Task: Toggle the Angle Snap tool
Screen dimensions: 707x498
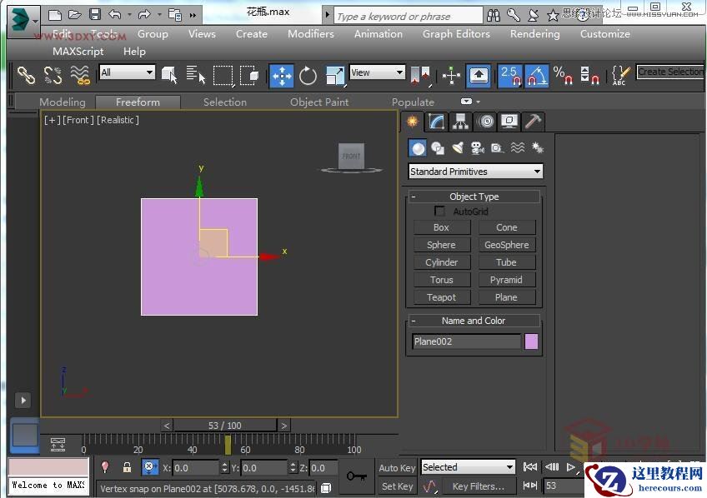Action: 536,76
